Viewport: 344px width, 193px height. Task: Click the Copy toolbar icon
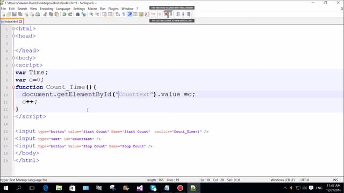click(x=51, y=14)
